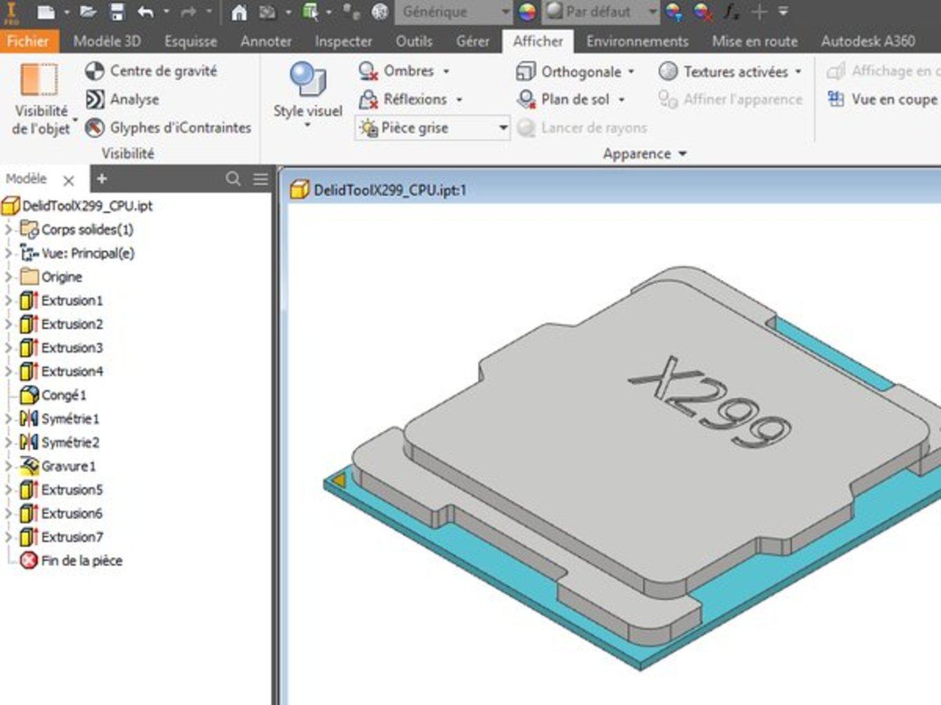Click the browser search magnifier icon
This screenshot has height=705, width=941.
click(233, 179)
